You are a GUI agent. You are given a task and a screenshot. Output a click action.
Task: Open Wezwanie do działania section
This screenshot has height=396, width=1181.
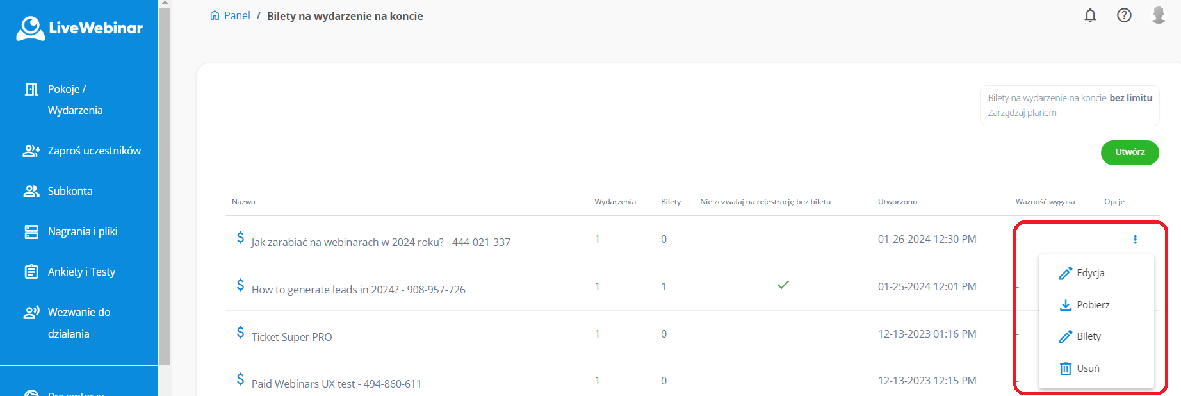point(78,322)
